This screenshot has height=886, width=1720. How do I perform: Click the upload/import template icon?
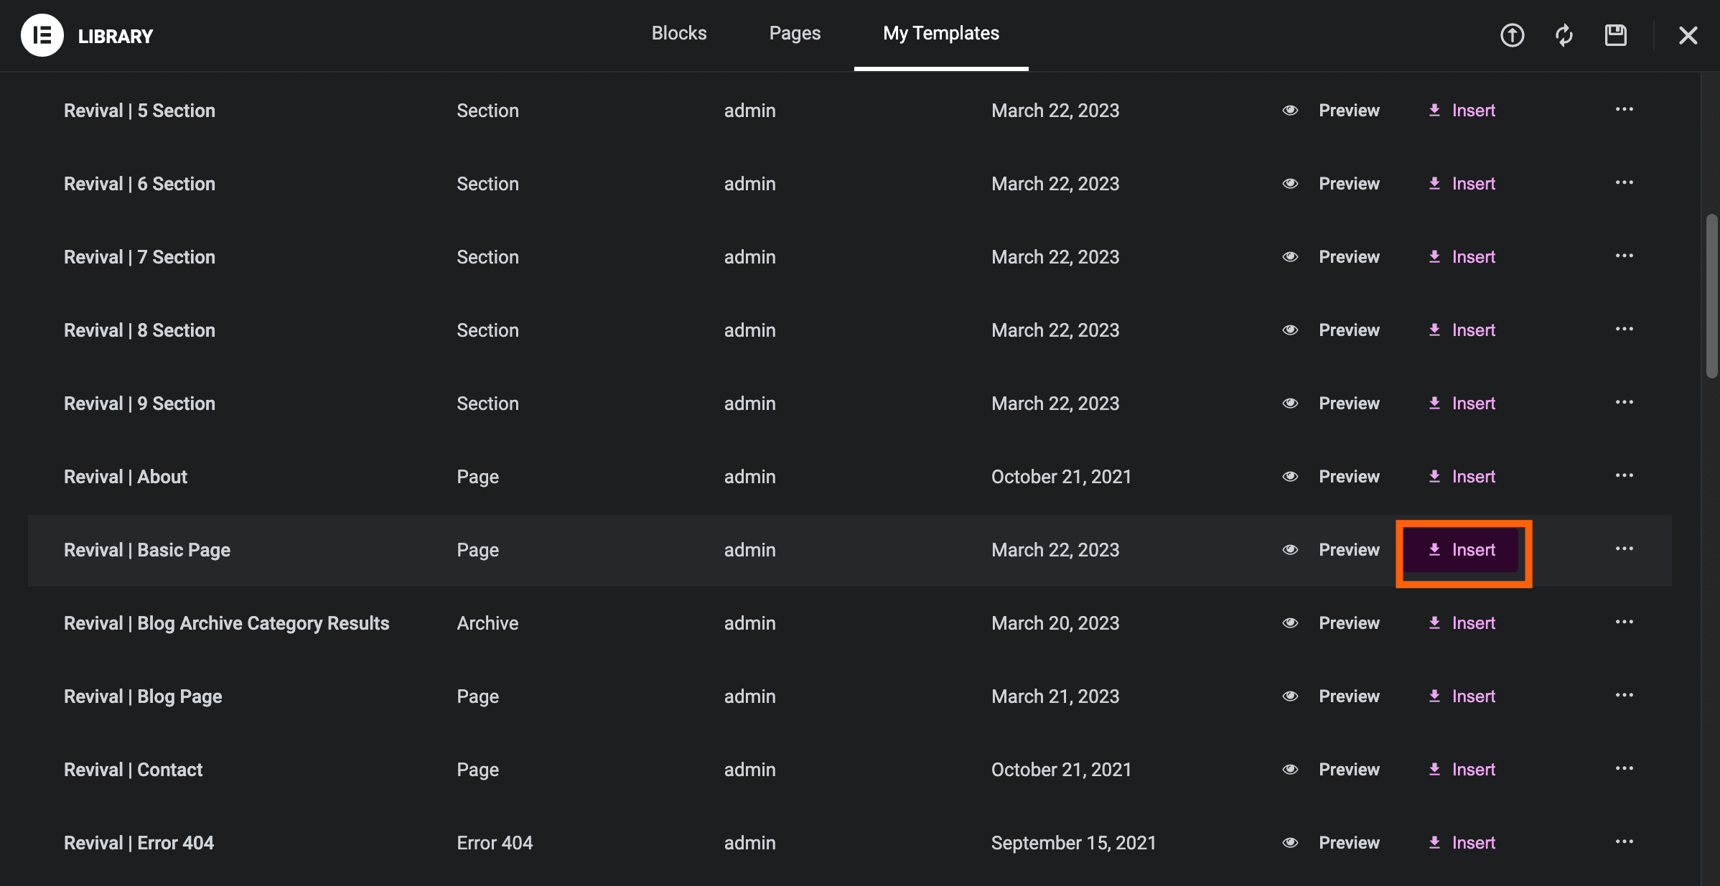[1512, 35]
